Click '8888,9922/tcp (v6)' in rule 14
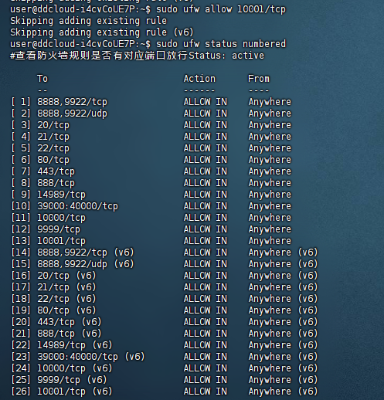 point(86,253)
